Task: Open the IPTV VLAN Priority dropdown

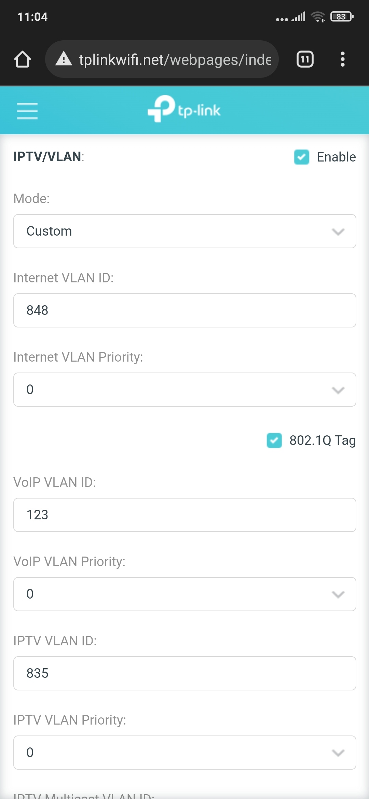Action: 184,753
